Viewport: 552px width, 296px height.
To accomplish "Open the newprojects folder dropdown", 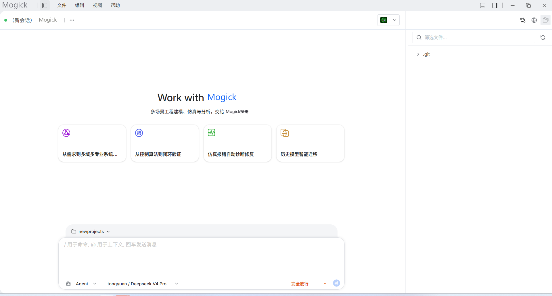I will pyautogui.click(x=91, y=232).
